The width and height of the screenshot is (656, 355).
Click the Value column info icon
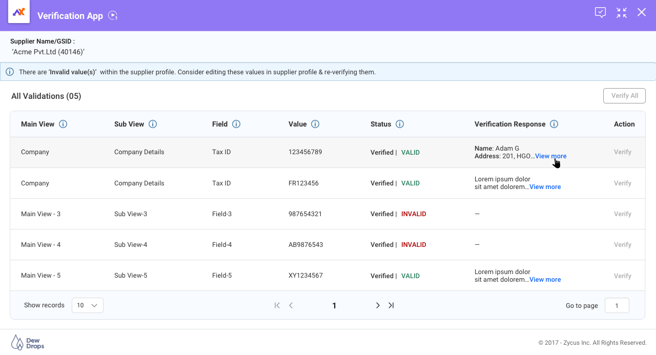[316, 124]
